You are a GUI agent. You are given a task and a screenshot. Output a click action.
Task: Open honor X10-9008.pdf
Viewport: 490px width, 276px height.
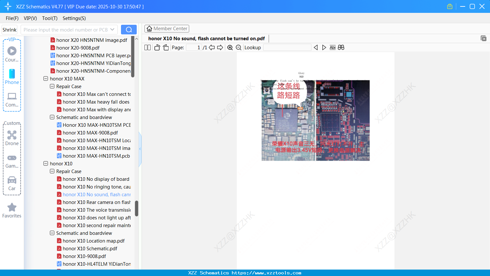(84, 256)
